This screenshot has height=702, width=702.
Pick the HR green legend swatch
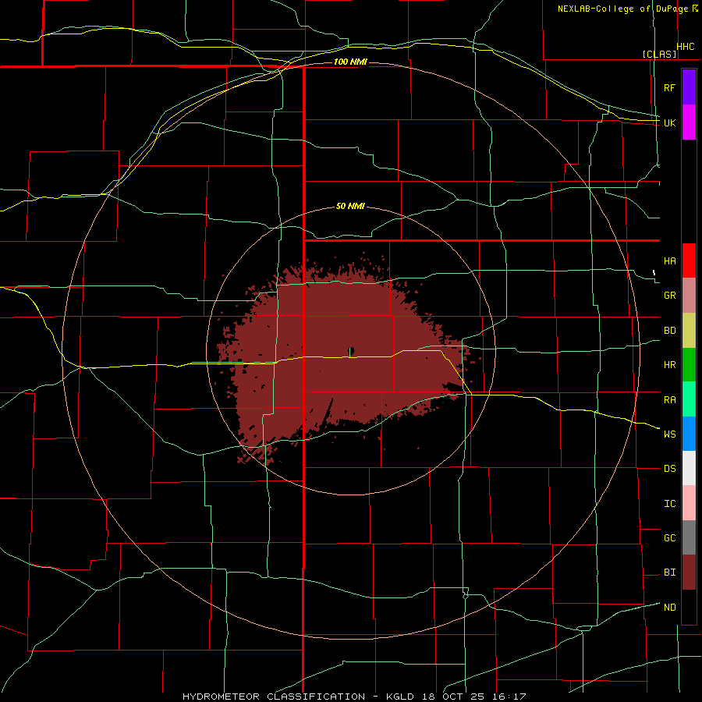pyautogui.click(x=689, y=365)
